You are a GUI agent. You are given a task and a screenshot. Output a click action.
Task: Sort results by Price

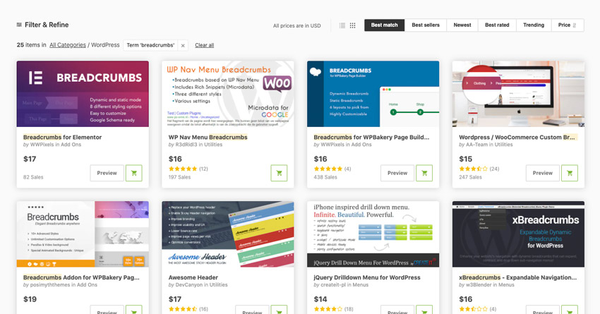pos(568,25)
